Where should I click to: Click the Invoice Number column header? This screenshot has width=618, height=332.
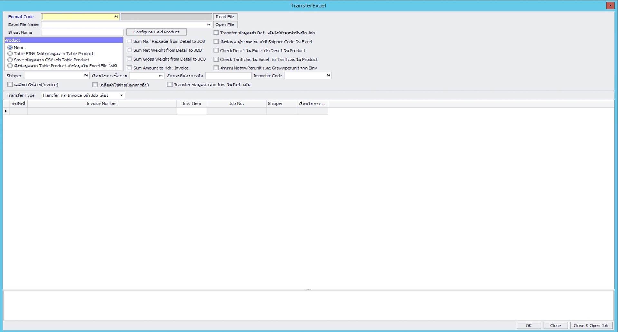(x=102, y=103)
